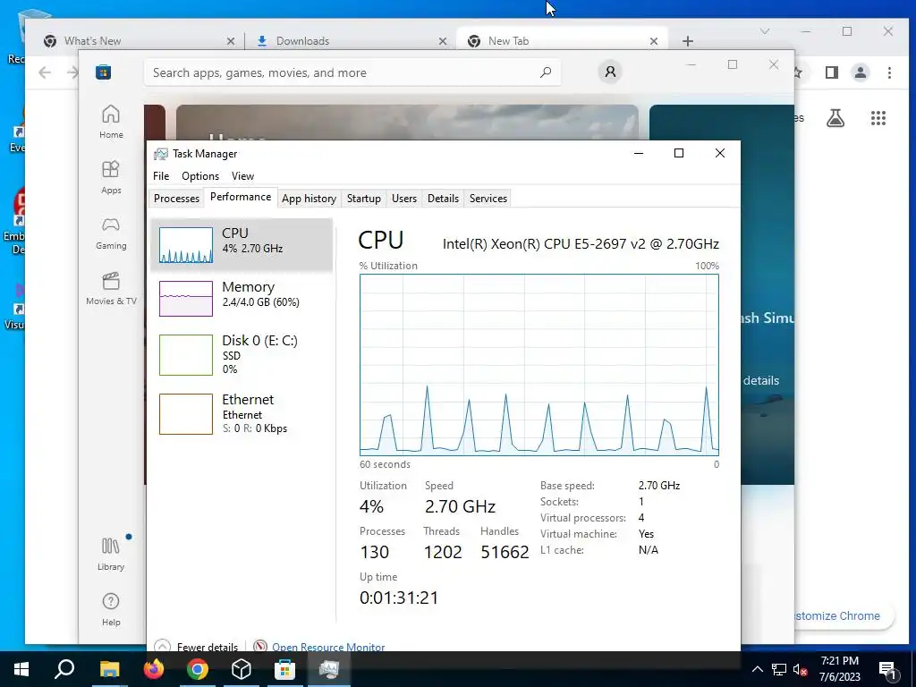Viewport: 916px width, 687px height.
Task: Open Home in Microsoft Store sidebar
Action: (110, 122)
